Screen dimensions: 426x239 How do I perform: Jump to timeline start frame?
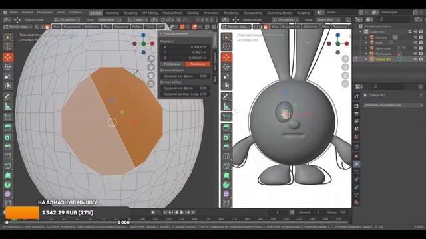tap(165, 212)
